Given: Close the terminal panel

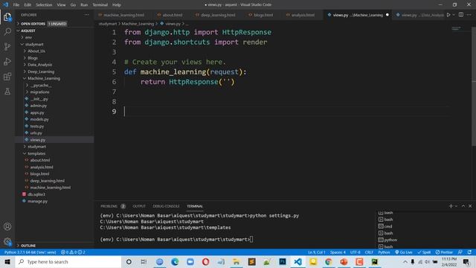Looking at the screenshot, I should click(470, 206).
